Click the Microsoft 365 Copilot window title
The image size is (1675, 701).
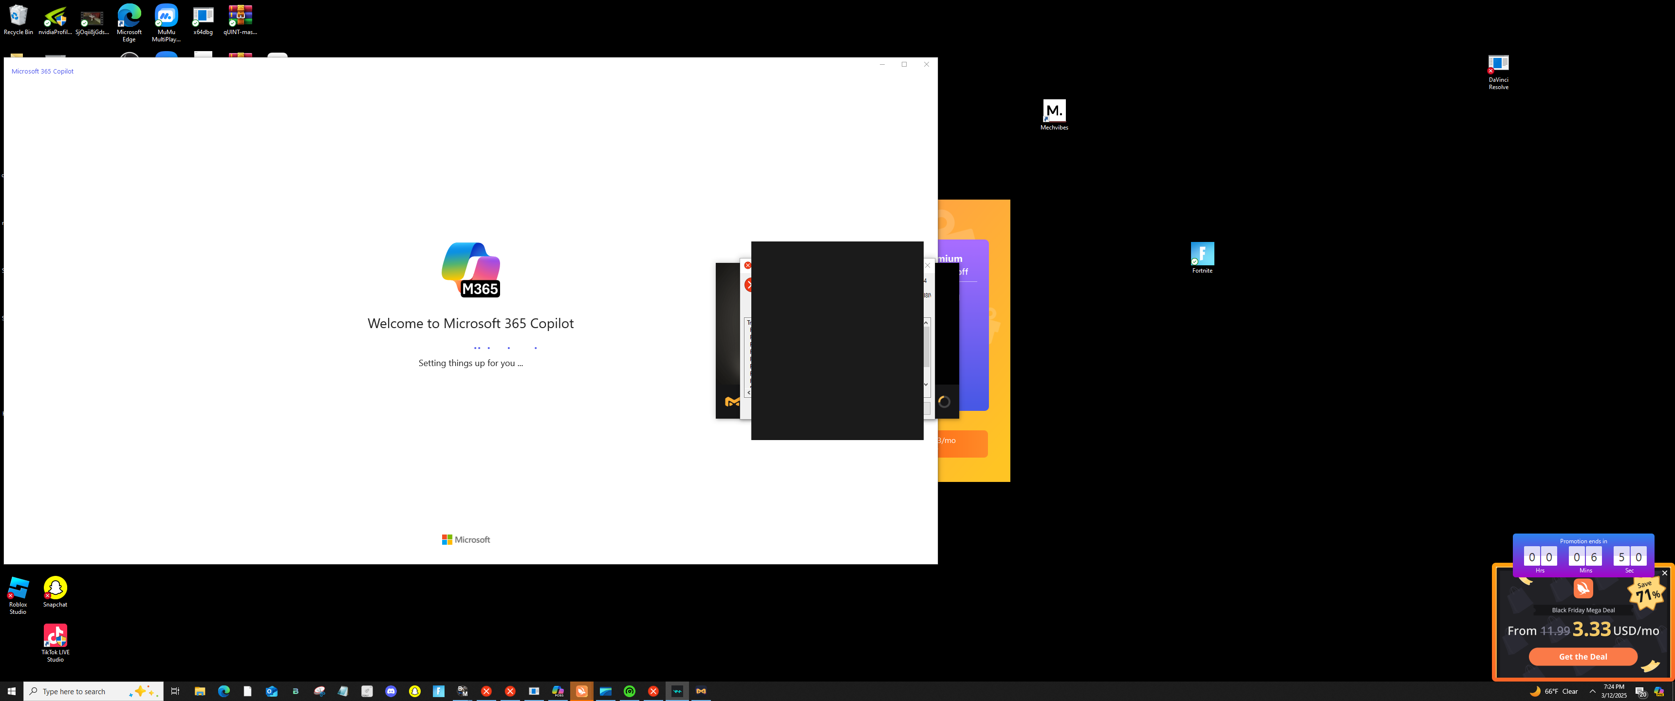click(42, 72)
